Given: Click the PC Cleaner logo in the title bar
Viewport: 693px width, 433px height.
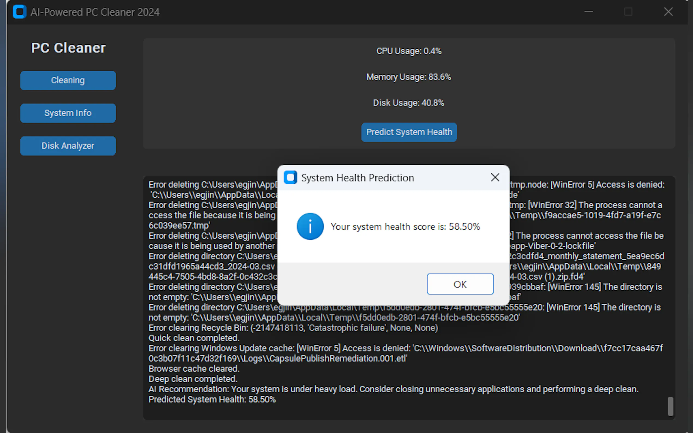Looking at the screenshot, I should (x=19, y=12).
